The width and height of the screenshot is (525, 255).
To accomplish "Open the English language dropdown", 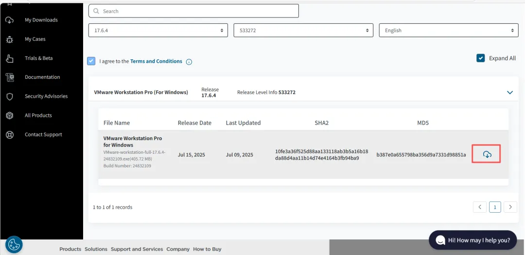I will [449, 30].
